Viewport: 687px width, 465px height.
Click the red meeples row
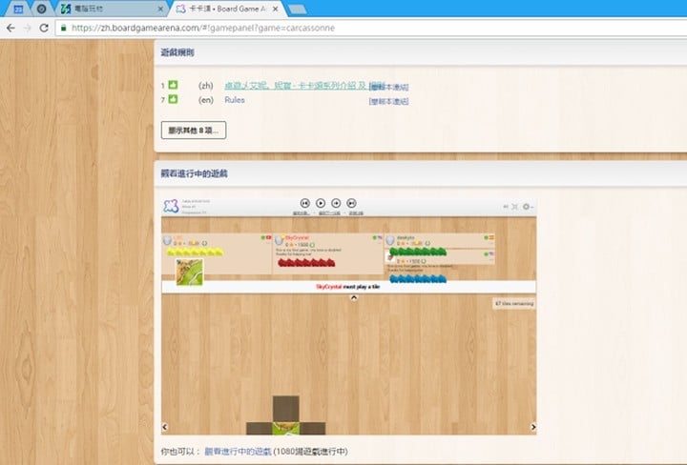[306, 262]
